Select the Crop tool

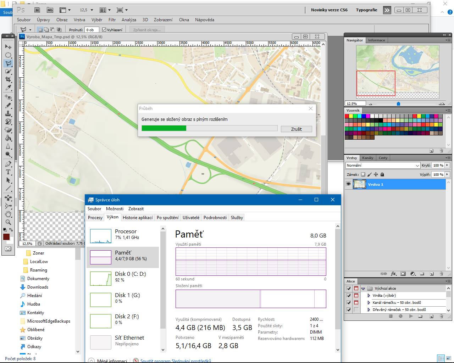click(x=8, y=79)
